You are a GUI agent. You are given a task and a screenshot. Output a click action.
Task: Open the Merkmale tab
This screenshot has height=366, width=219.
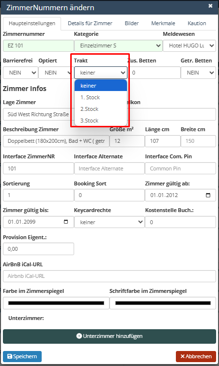(x=163, y=23)
